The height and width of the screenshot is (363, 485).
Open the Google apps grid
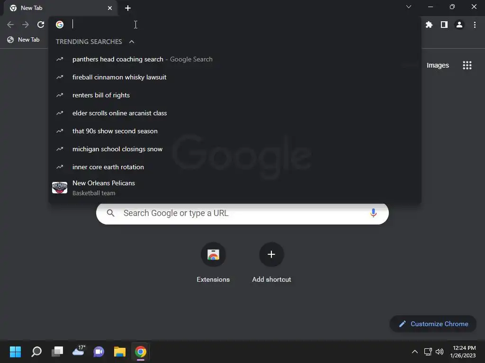pyautogui.click(x=467, y=65)
